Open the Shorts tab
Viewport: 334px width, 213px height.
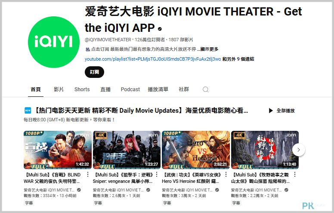pyautogui.click(x=82, y=90)
